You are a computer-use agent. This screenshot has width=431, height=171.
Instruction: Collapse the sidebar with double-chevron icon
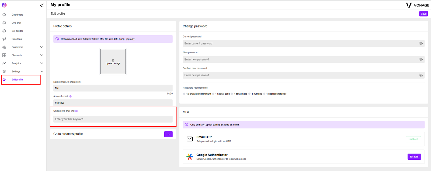(42, 5)
